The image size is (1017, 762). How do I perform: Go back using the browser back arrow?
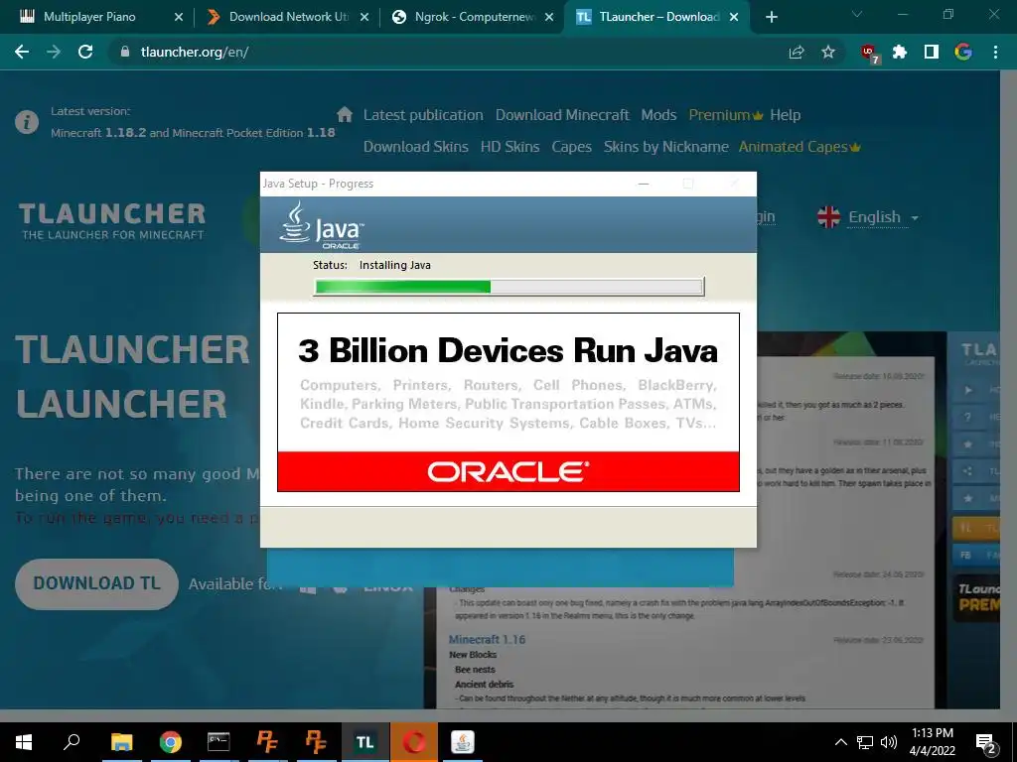point(22,52)
